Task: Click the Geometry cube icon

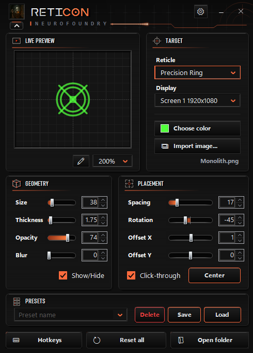Action: (17, 184)
